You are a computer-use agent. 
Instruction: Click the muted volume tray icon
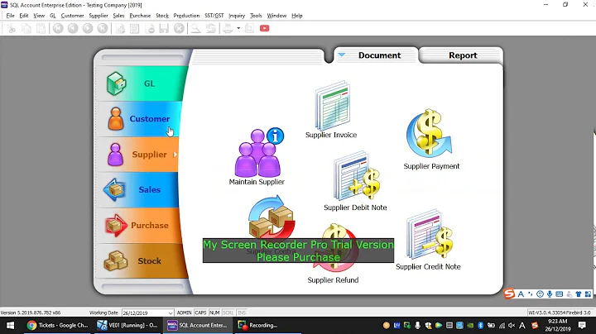point(512,325)
